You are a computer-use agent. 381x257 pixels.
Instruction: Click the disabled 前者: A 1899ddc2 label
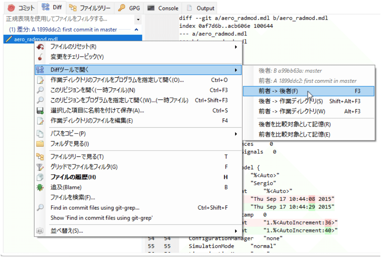coord(307,81)
